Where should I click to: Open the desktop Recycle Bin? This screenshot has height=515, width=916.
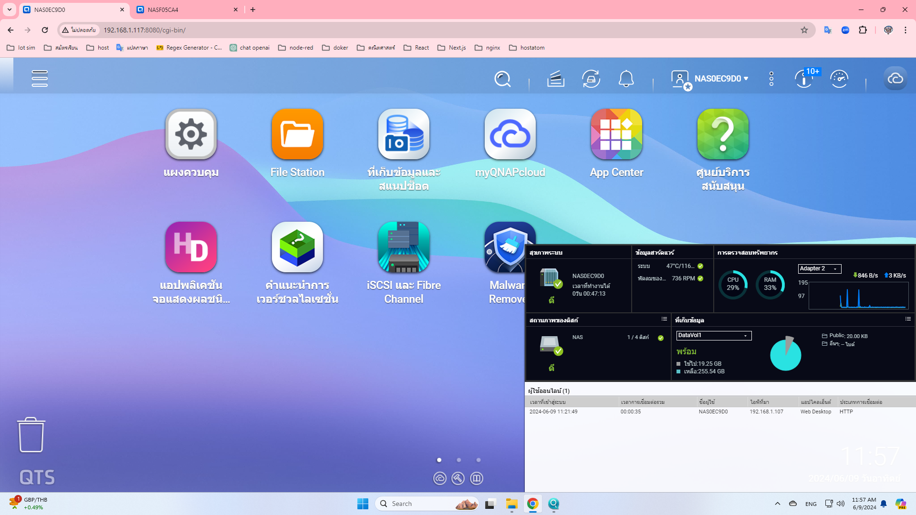coord(31,434)
